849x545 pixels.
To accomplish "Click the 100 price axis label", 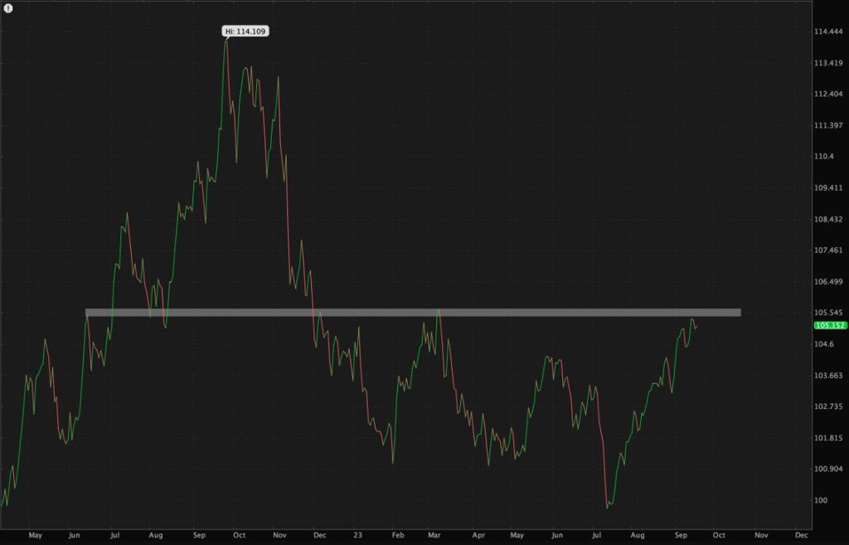I will tap(821, 500).
